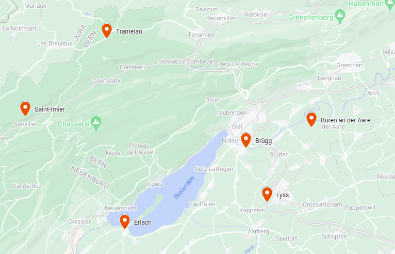Click the Chasseral mountain peak icon
Viewport: 395px width, 254px height.
coord(96,123)
